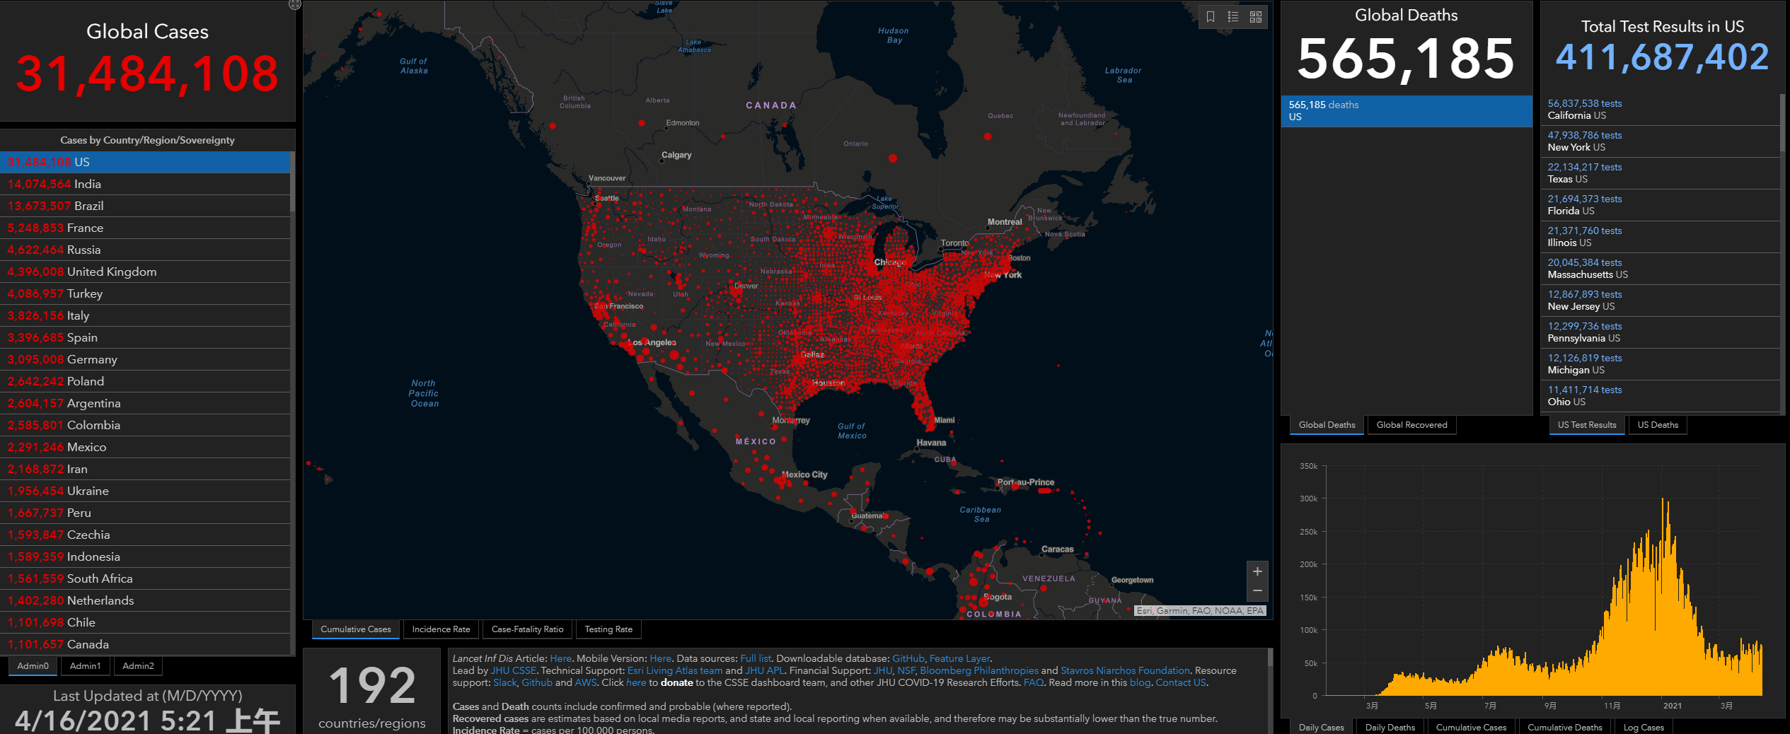Click the Massachusetts test results row
This screenshot has height=734, width=1790.
(x=1660, y=269)
